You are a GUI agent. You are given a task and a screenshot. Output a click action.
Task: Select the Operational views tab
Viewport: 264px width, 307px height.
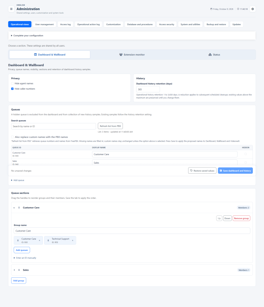click(x=20, y=24)
